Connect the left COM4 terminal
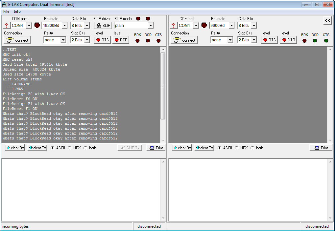 pyautogui.click(x=17, y=40)
